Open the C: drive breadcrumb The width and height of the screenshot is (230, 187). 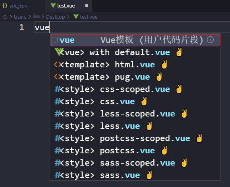5,17
